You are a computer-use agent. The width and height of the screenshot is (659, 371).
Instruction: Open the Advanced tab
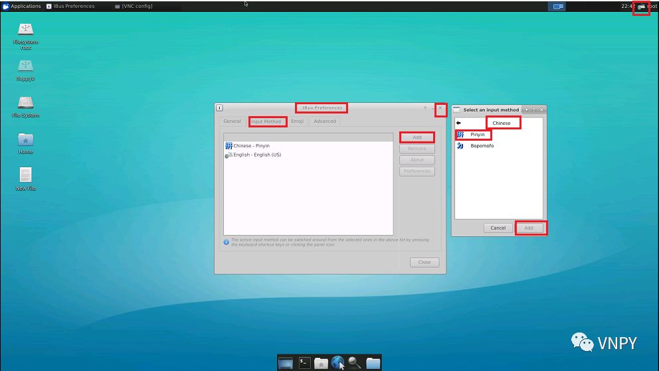(325, 121)
